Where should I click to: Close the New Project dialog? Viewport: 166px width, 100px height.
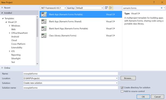tap(162, 2)
